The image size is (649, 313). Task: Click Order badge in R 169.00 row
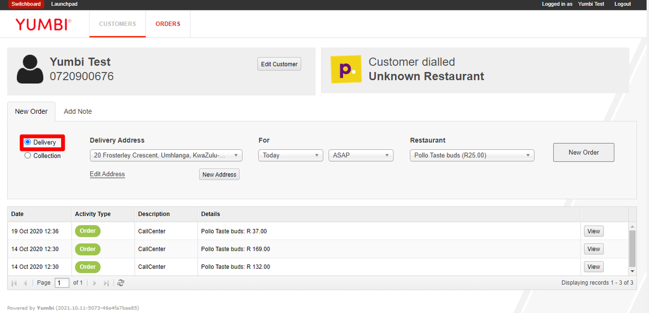(88, 249)
